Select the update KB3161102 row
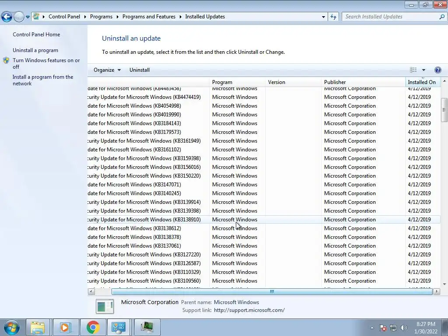The image size is (448, 336). 264,150
